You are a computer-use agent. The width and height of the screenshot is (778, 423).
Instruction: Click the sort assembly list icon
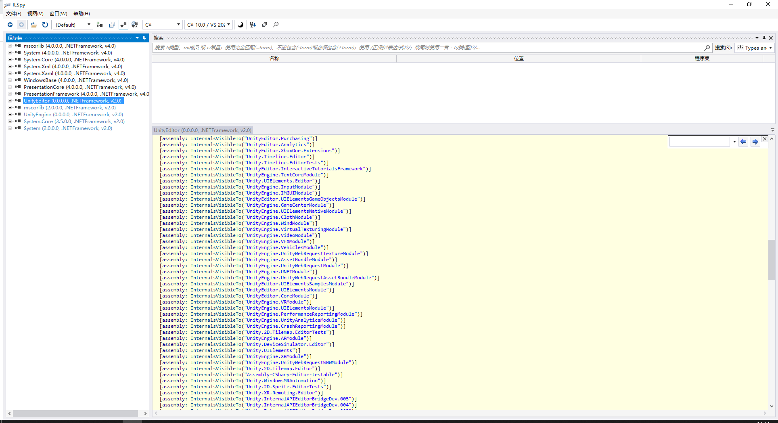(253, 25)
